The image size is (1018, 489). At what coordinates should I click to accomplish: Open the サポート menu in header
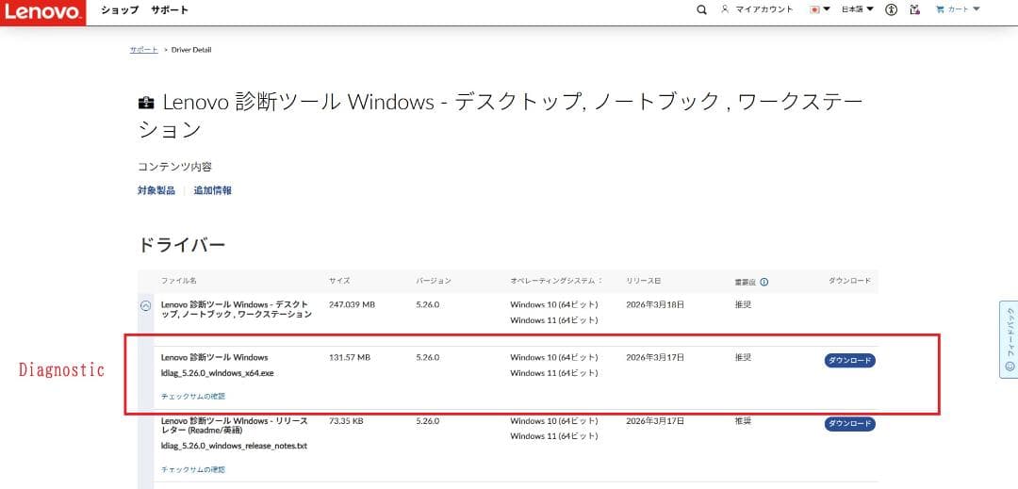[x=170, y=9]
